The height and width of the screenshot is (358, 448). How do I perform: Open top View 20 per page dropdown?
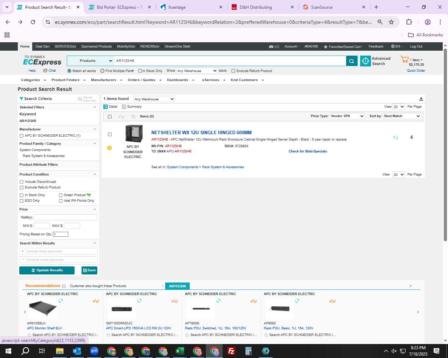pos(399,107)
